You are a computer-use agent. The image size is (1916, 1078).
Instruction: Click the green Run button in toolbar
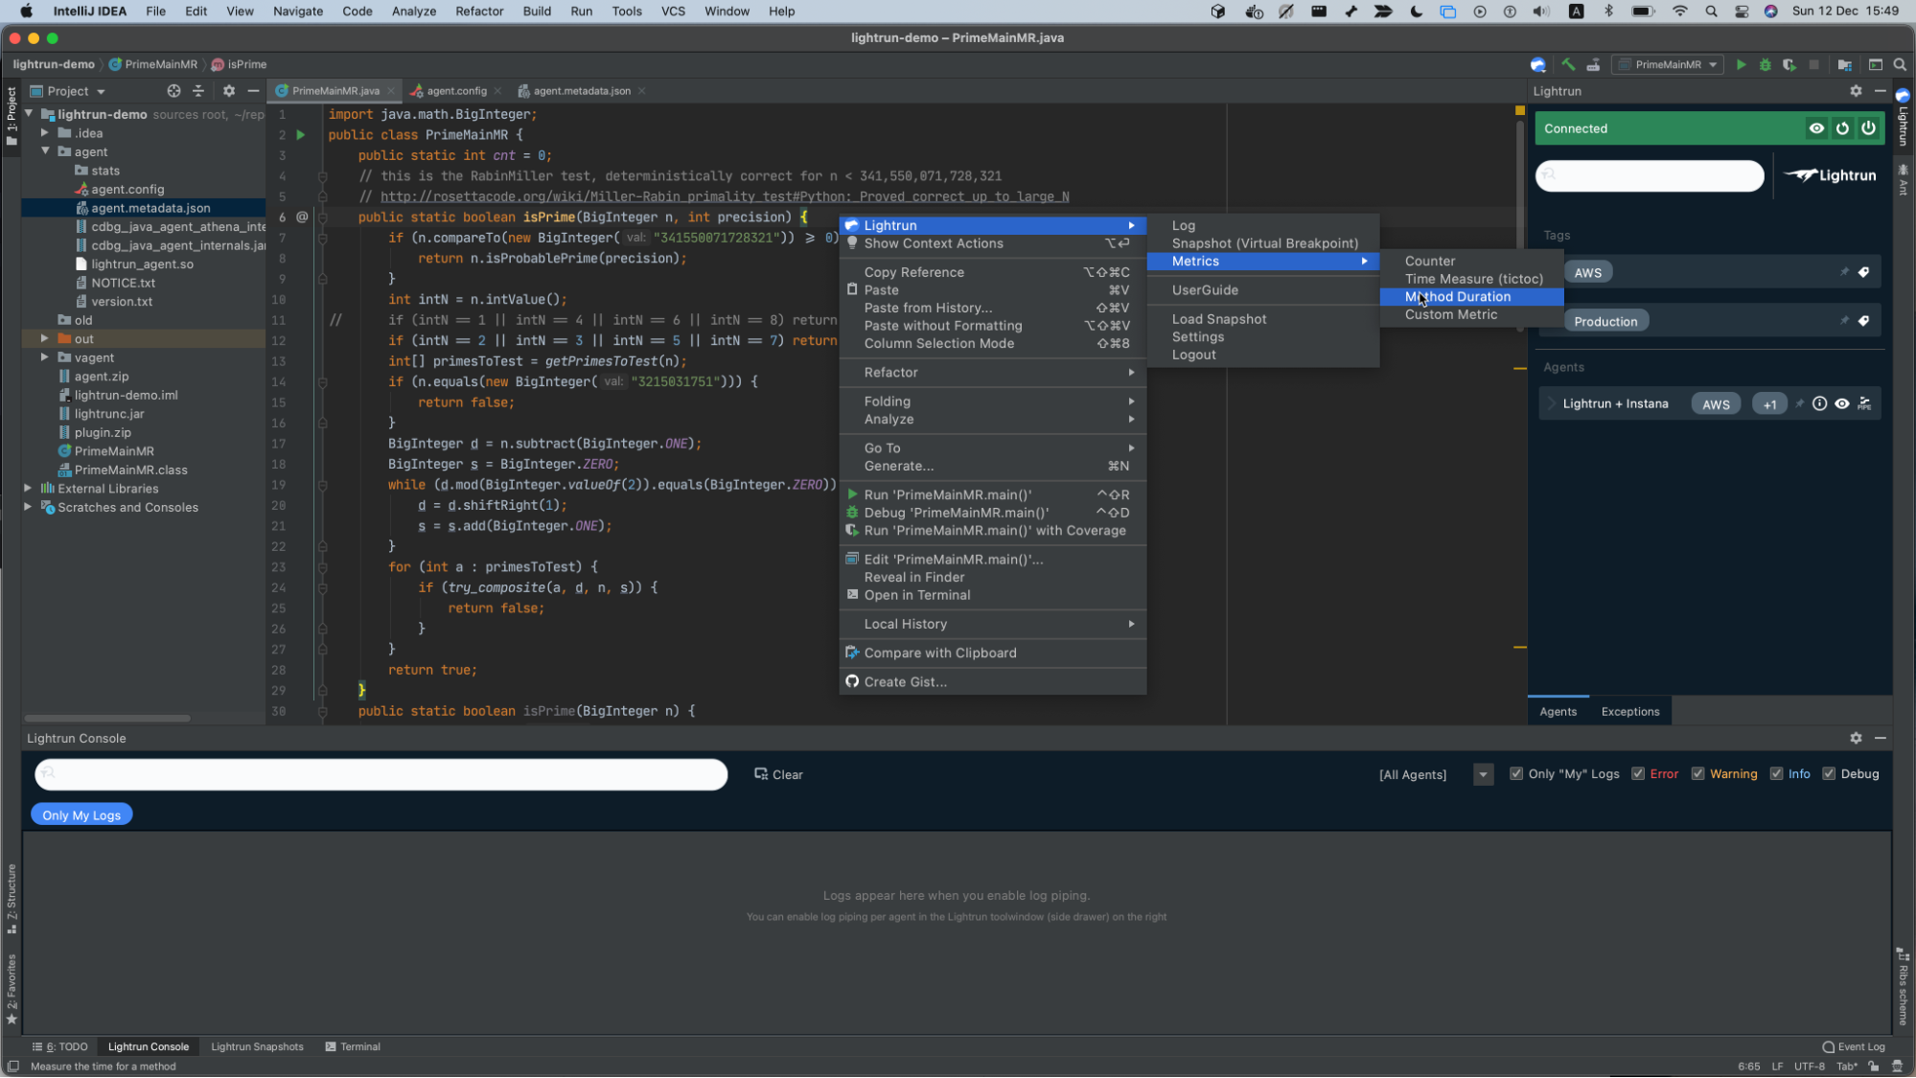pos(1741,65)
